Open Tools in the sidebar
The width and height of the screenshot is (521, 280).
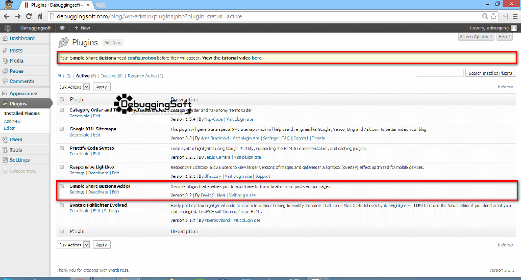pos(16,150)
